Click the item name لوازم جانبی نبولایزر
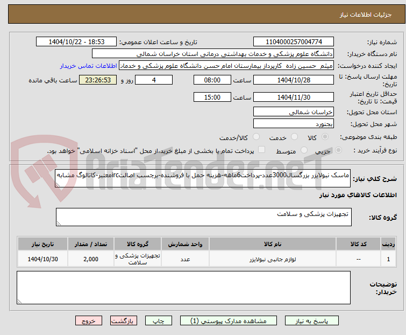This screenshot has width=406, height=335. 273,259
